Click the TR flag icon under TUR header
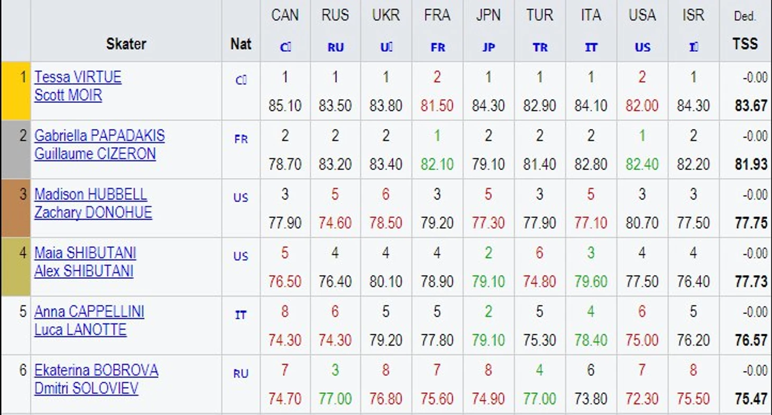Screen dimensions: 772x415 tap(540, 48)
